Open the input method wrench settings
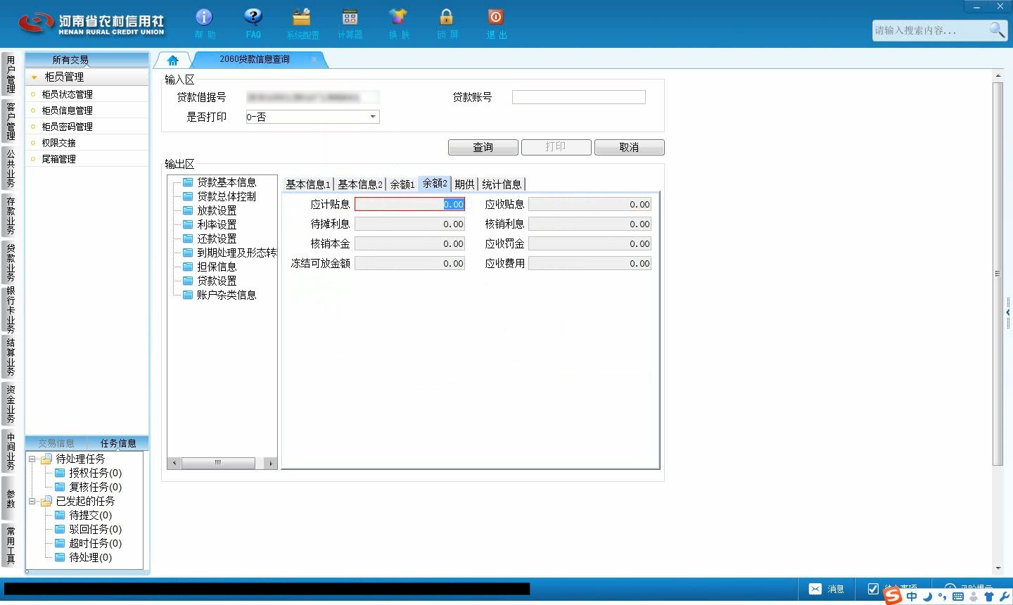Image resolution: width=1013 pixels, height=605 pixels. (1005, 597)
